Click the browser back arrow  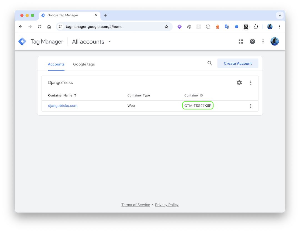pos(21,27)
